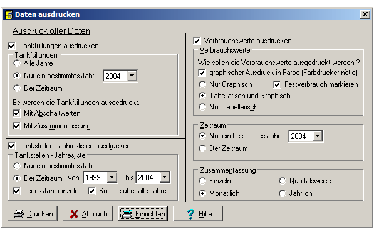Toggle Mit Zusammenfassung checkbox
The width and height of the screenshot is (374, 234).
coord(16,126)
